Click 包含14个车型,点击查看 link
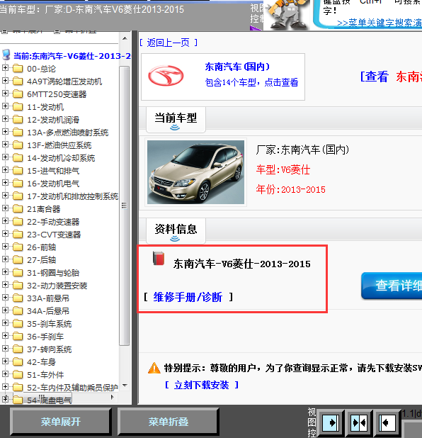Screen dimensions: 422x438 click(251, 82)
